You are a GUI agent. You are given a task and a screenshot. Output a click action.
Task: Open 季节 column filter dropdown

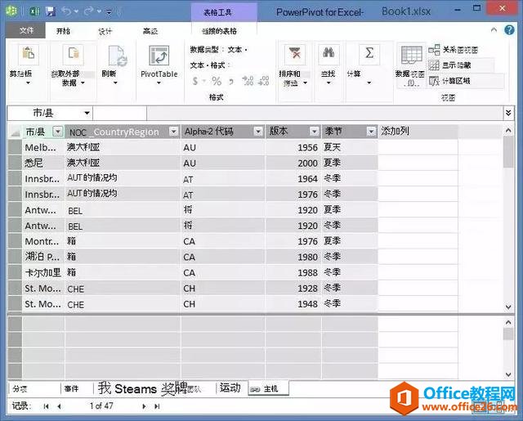tap(371, 132)
